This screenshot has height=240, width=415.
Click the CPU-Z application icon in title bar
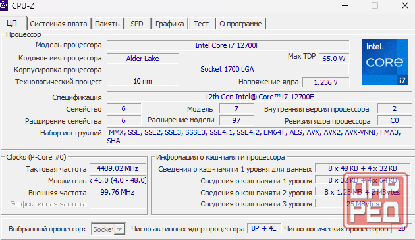[4, 5]
